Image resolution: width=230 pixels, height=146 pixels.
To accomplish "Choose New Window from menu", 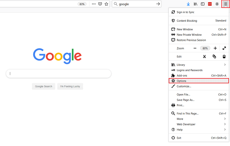I will tap(199, 29).
